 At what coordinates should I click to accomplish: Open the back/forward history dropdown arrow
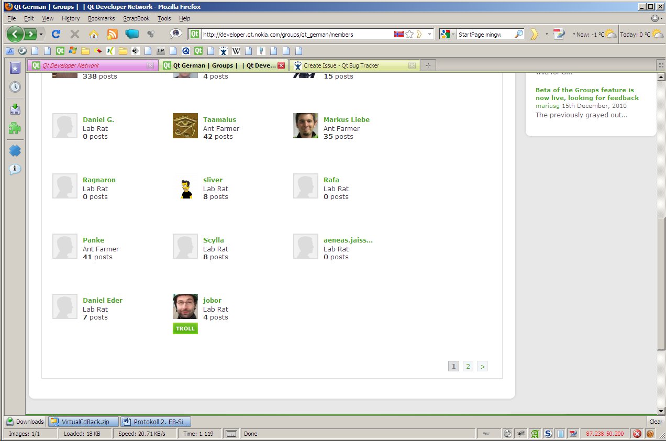tap(41, 34)
